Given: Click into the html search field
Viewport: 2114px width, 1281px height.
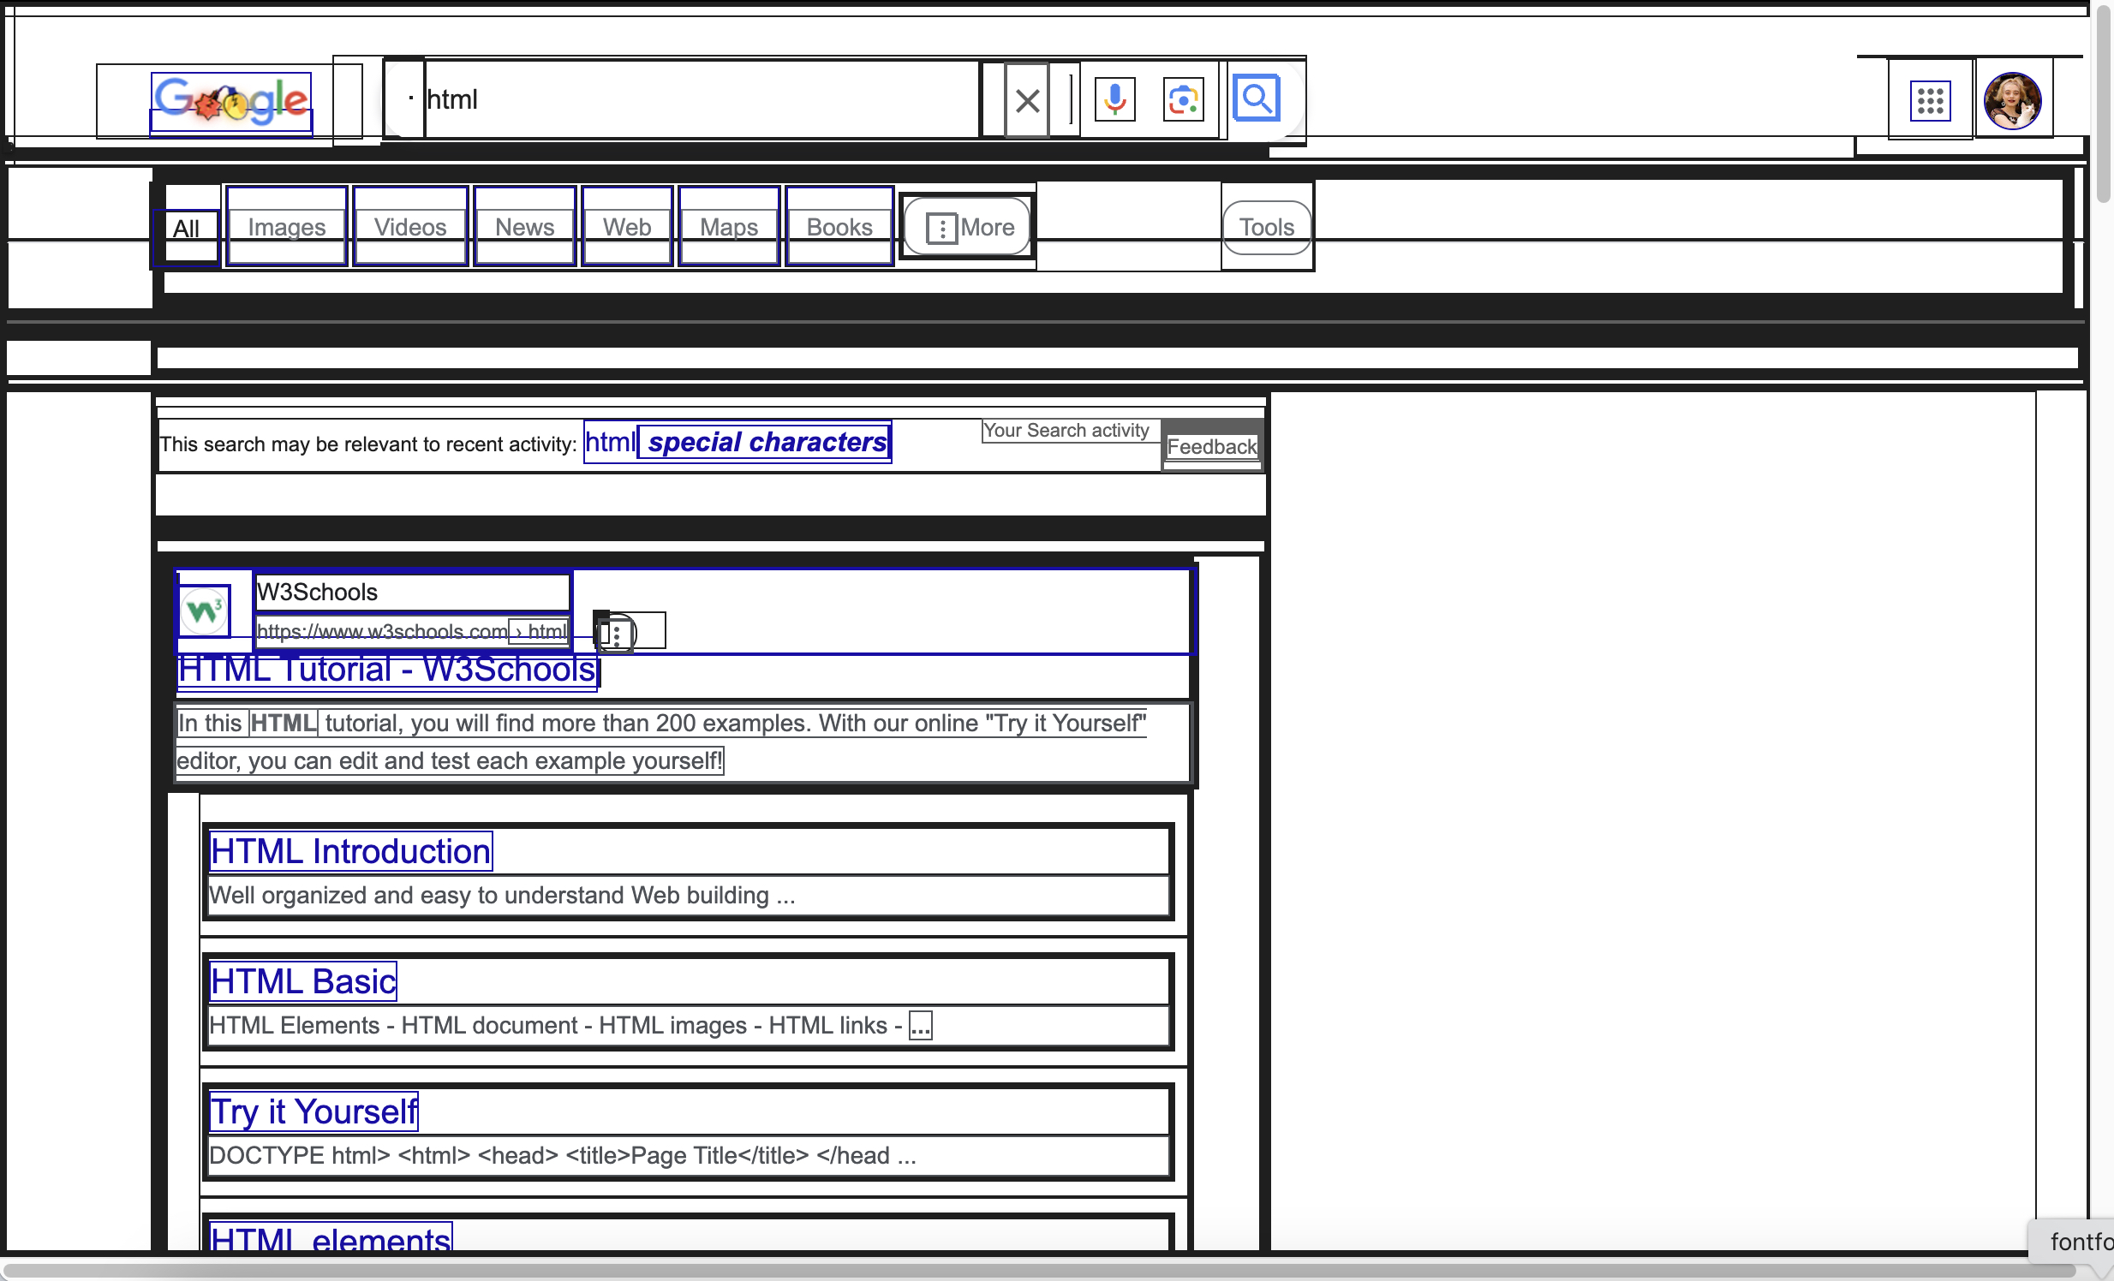Looking at the screenshot, I should tap(702, 99).
